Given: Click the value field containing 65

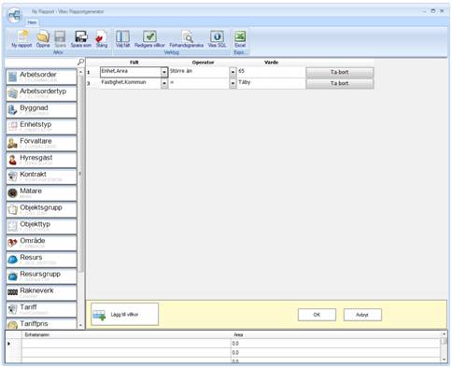Looking at the screenshot, I should [x=271, y=72].
